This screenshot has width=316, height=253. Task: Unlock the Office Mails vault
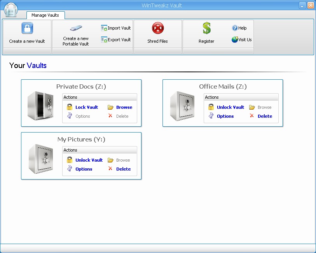pyautogui.click(x=230, y=107)
